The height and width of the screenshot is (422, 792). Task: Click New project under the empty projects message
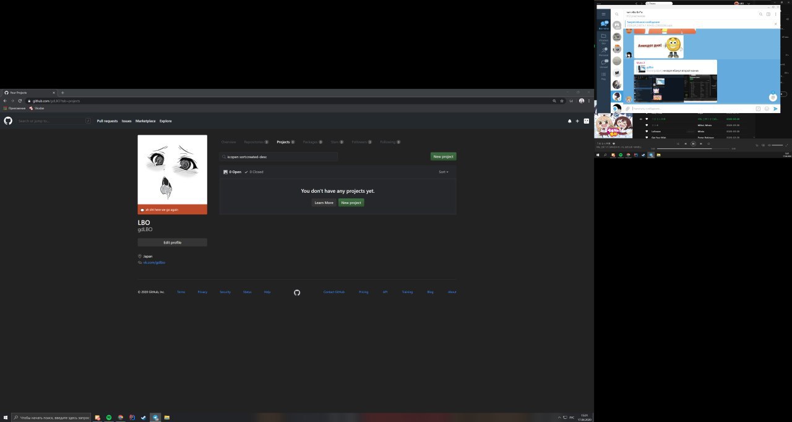tap(351, 203)
